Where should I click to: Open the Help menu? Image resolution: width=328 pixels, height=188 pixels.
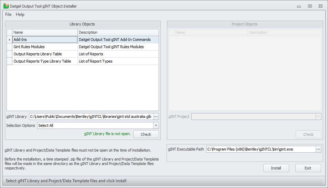(20, 14)
